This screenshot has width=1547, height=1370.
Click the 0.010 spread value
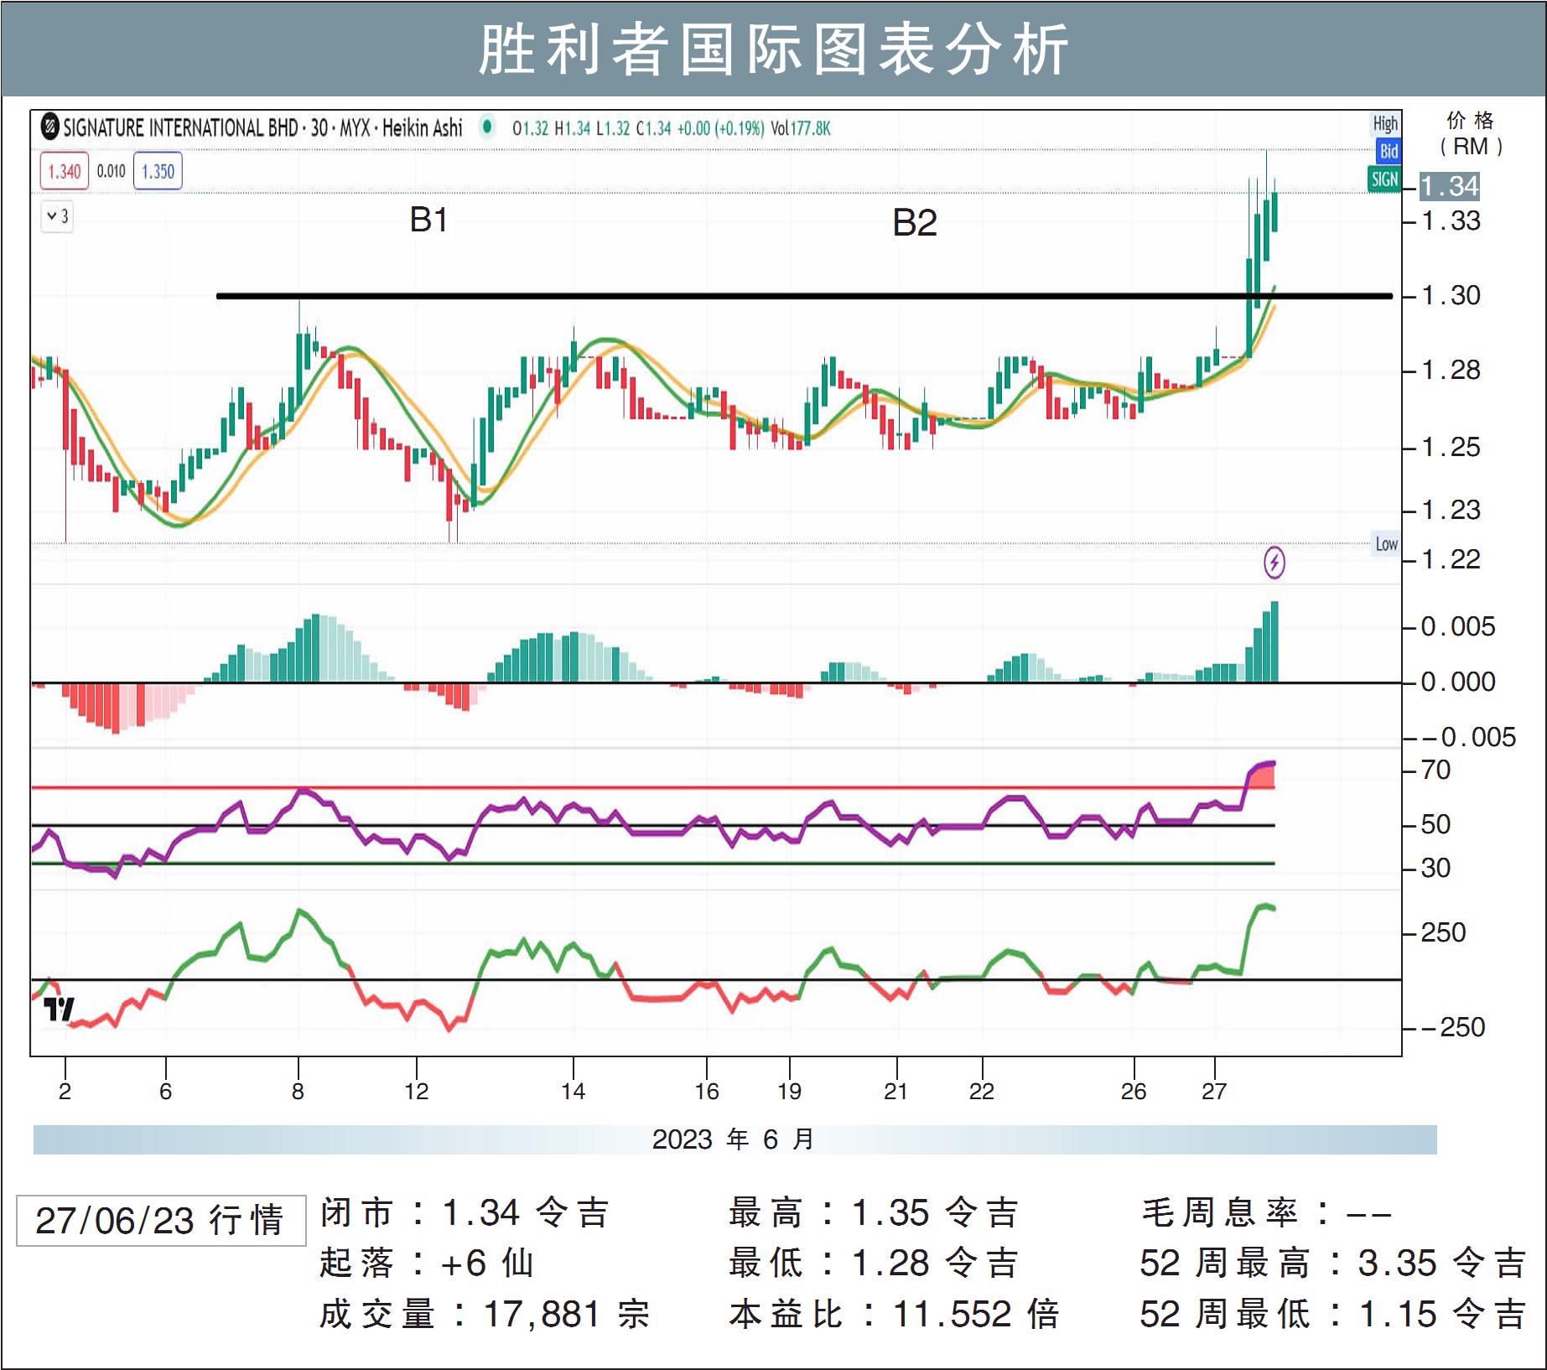coord(111,171)
